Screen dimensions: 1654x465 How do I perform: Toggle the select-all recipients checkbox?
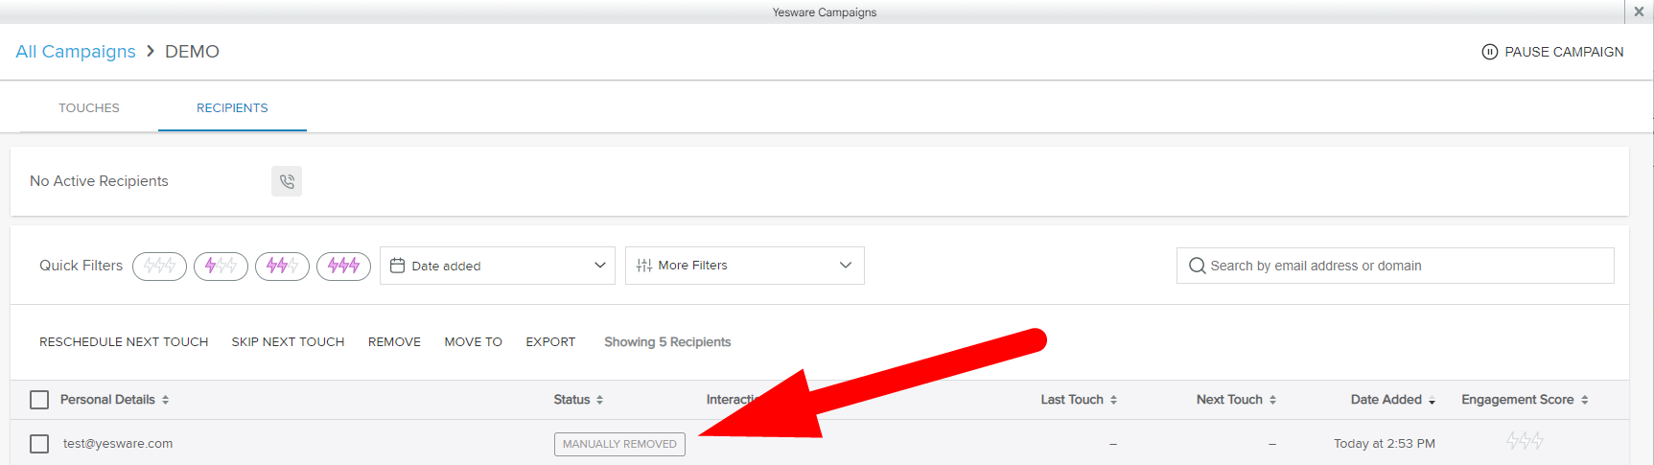[39, 400]
